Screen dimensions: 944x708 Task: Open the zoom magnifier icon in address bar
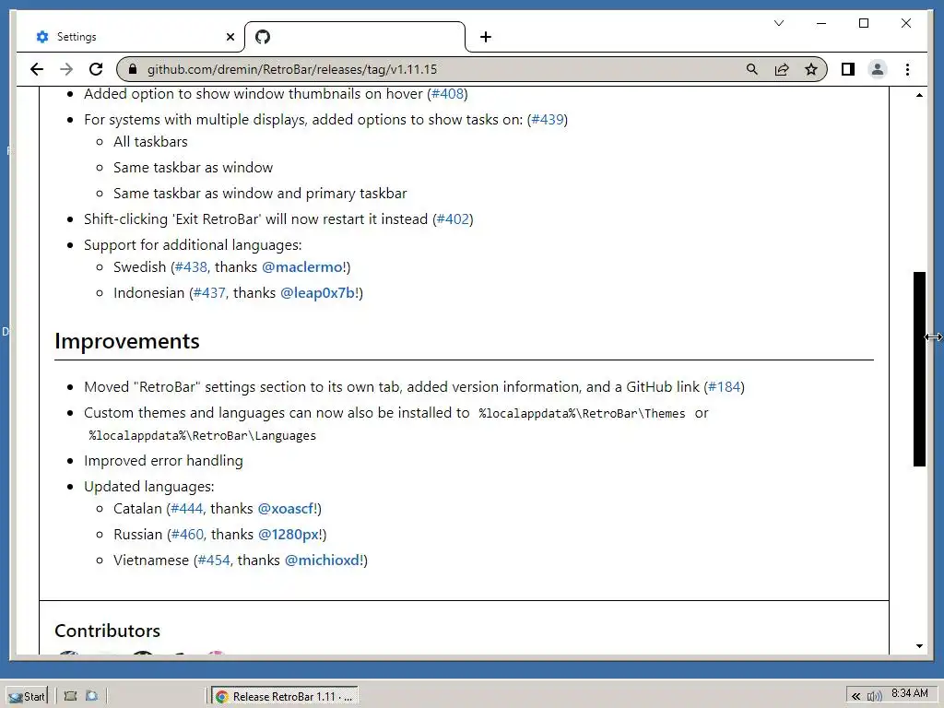(752, 69)
